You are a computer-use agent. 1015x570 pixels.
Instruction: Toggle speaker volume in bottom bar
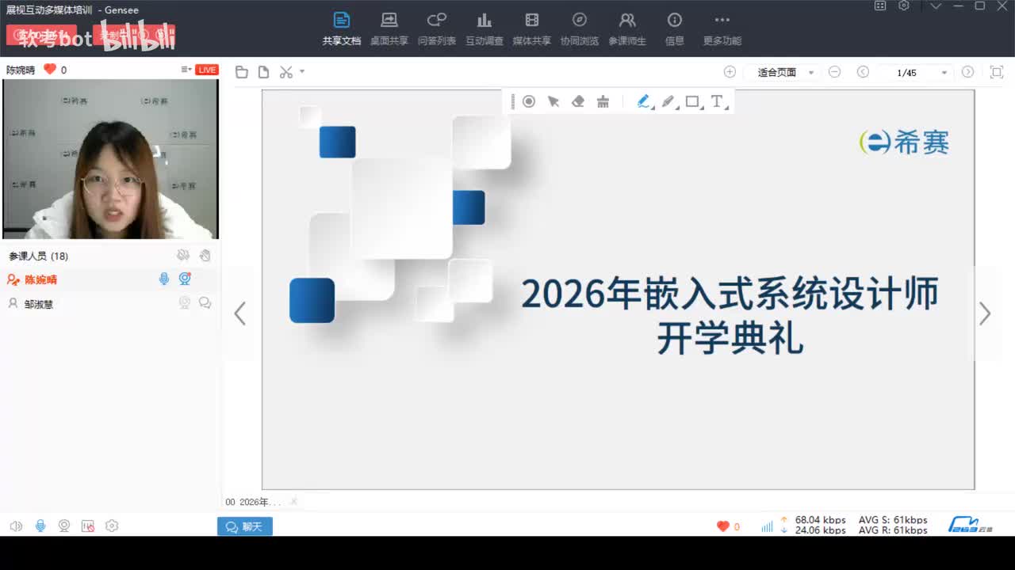click(16, 526)
